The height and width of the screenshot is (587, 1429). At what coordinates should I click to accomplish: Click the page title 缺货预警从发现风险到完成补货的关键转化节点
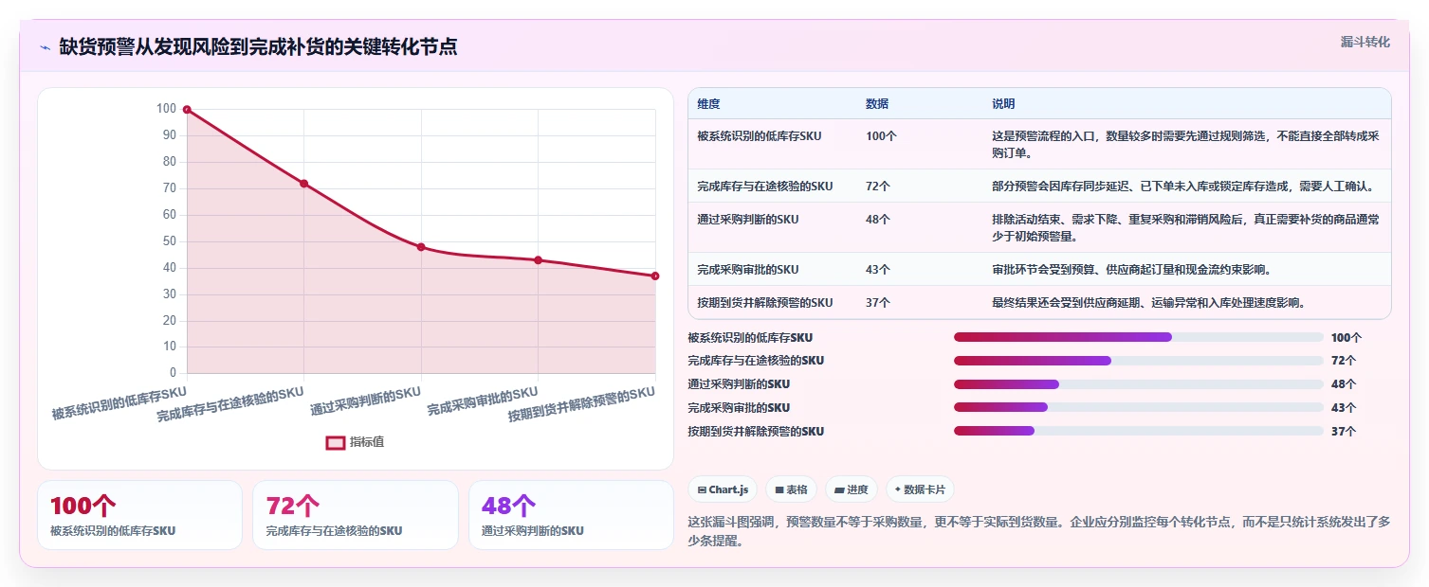tap(258, 46)
